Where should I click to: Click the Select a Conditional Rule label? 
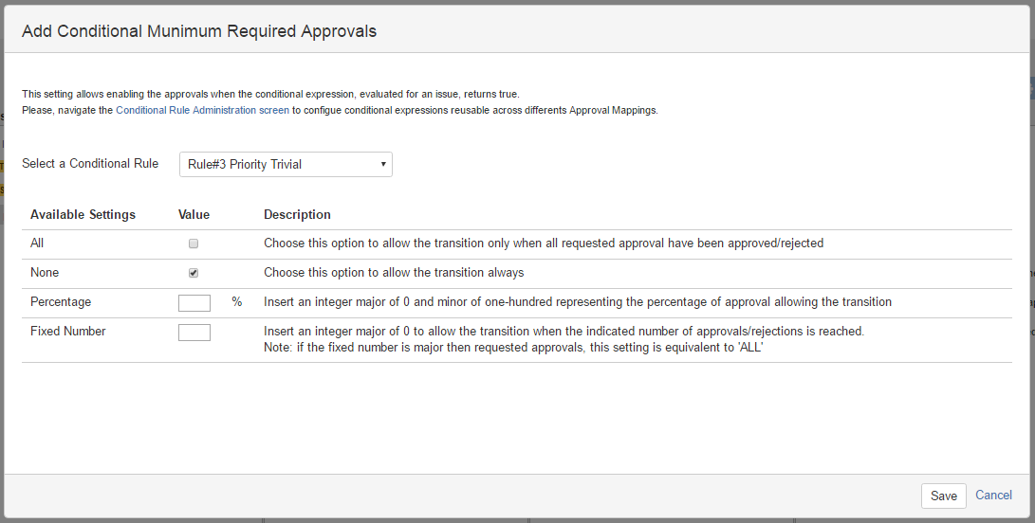[x=90, y=164]
